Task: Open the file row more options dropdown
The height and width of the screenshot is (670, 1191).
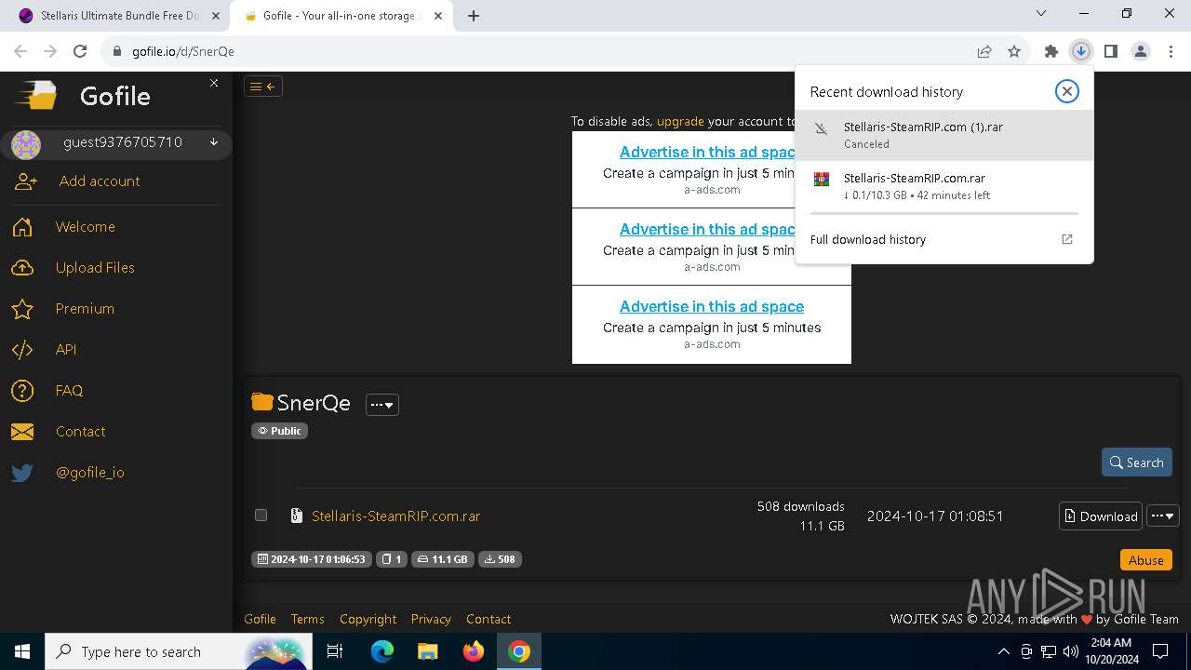Action: 1163,516
